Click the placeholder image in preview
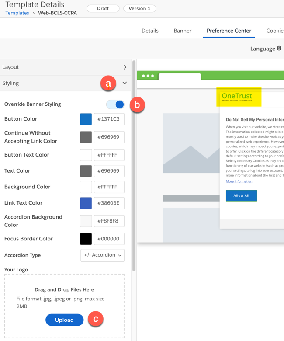Viewport: 284px width, 341px height. click(x=191, y=143)
